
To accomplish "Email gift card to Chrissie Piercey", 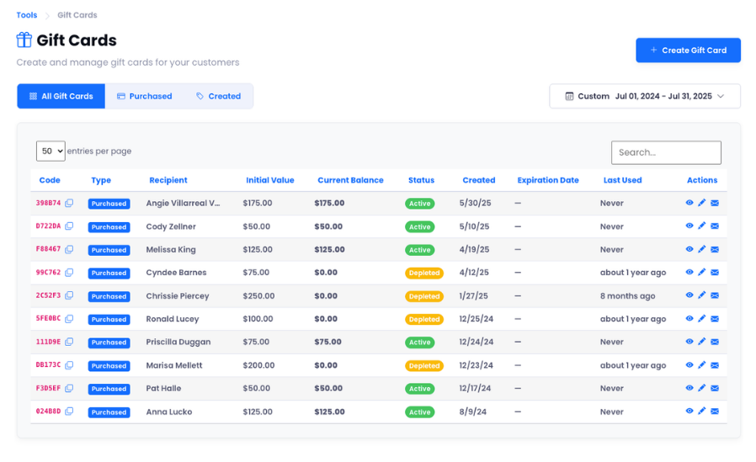I will (715, 295).
